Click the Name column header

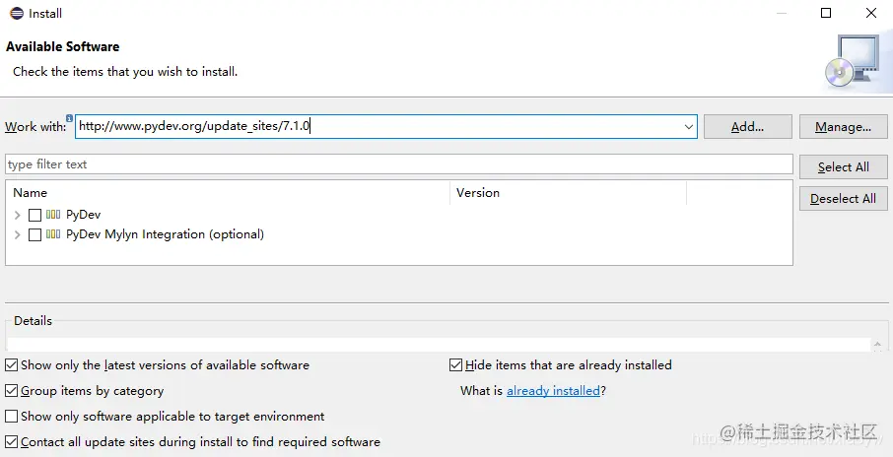click(228, 193)
